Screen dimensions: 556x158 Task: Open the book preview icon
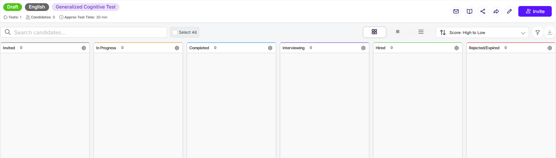[470, 11]
